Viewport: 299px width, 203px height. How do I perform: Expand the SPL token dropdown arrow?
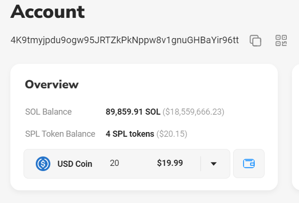pos(213,164)
